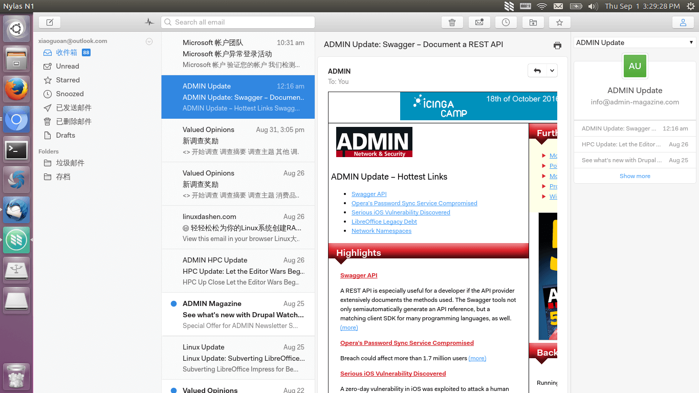Snooze the email with clock icon
Screen dimensions: 699x393
point(506,23)
